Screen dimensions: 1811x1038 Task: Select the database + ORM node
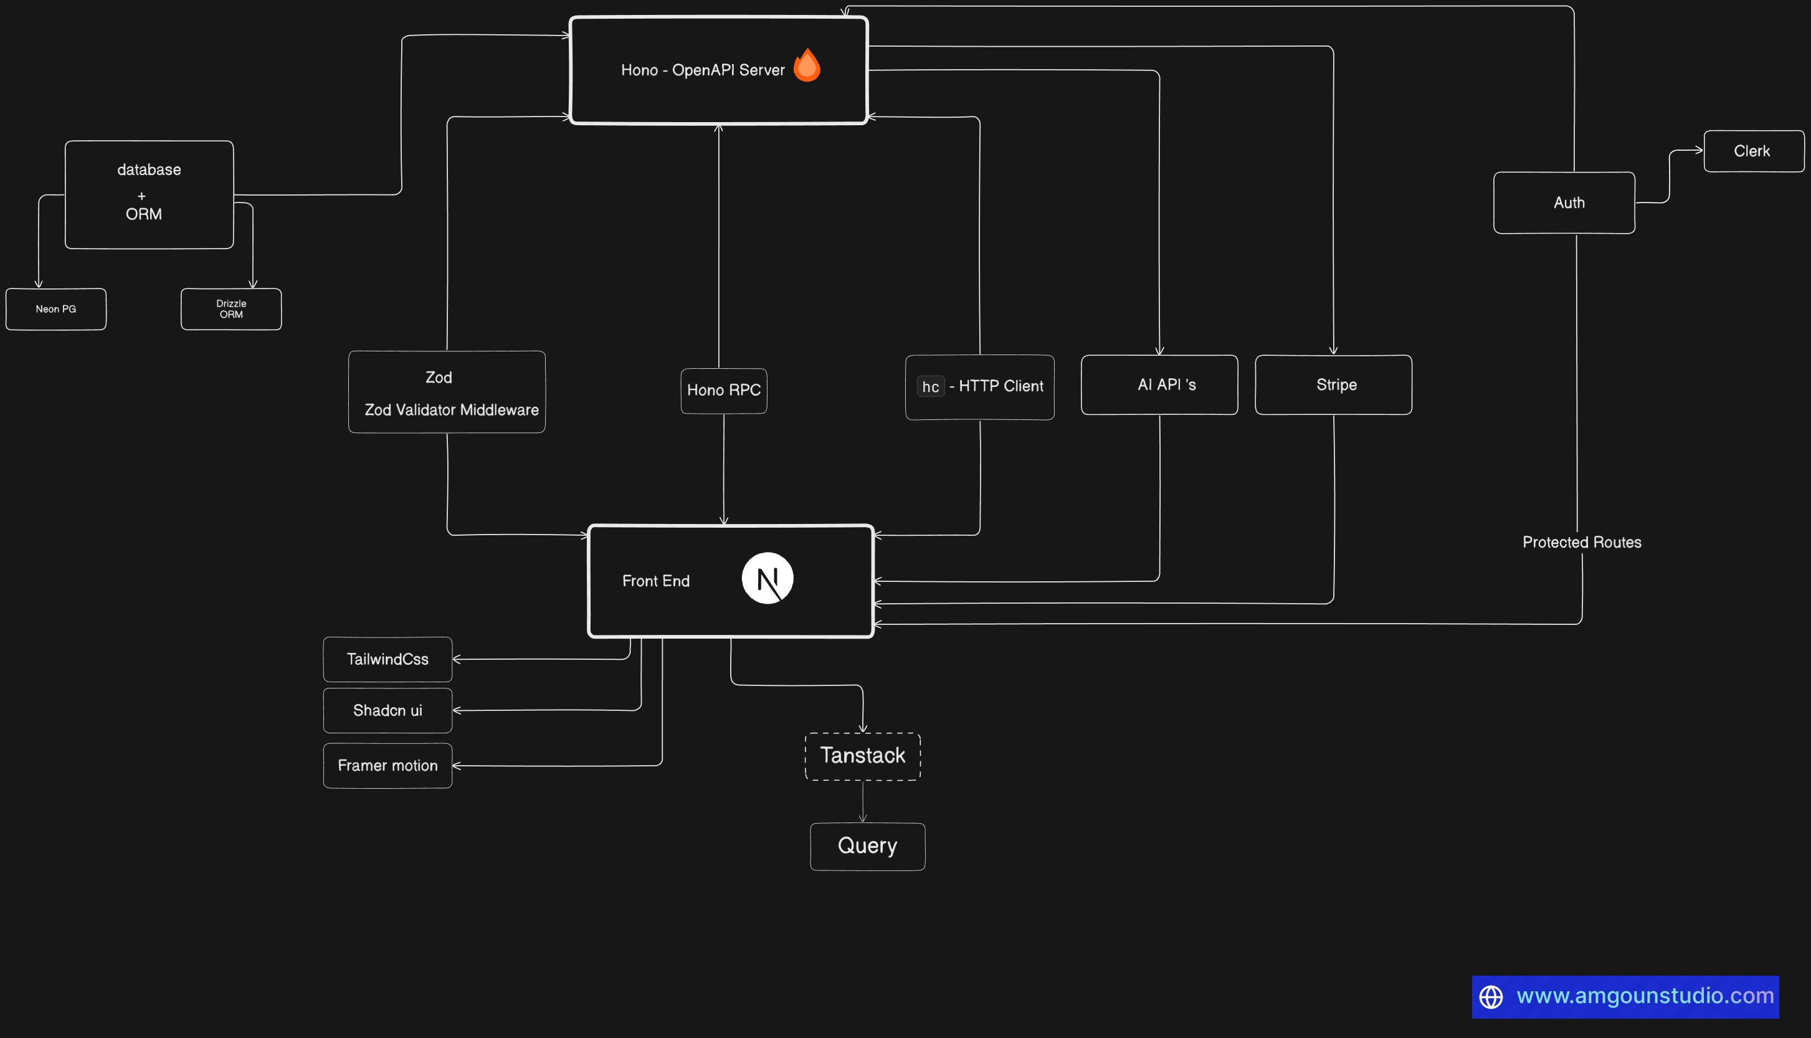(x=149, y=194)
